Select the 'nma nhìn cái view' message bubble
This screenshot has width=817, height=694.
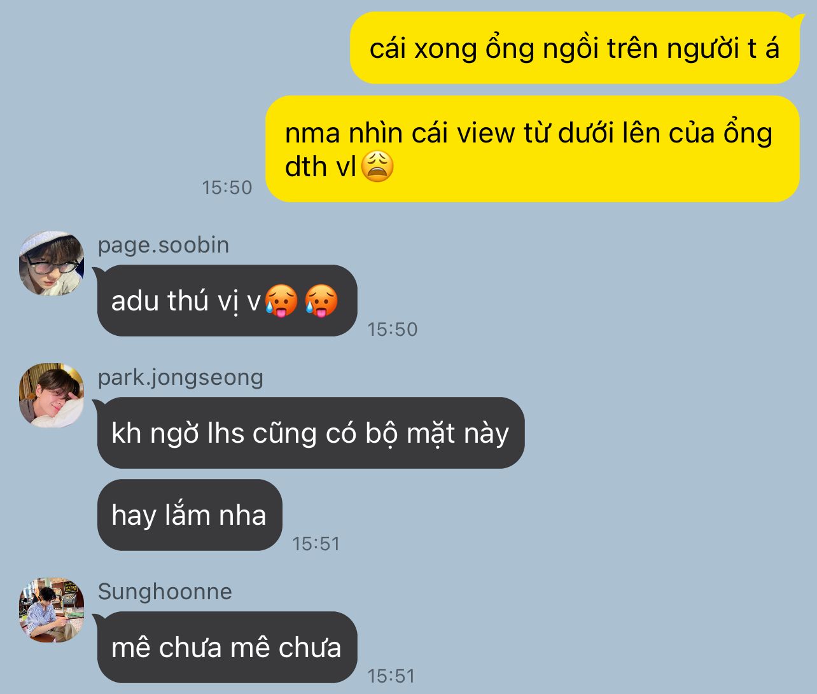pyautogui.click(x=533, y=149)
